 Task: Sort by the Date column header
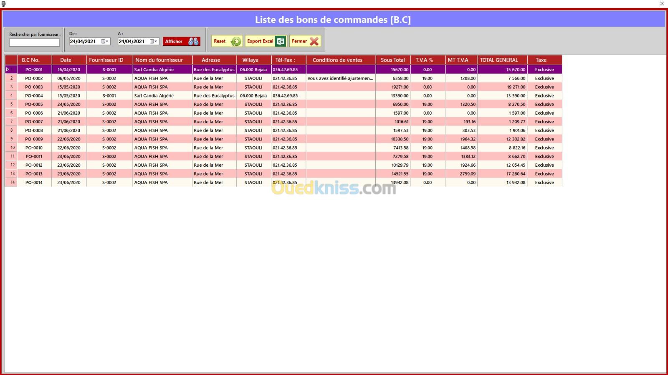(x=66, y=60)
